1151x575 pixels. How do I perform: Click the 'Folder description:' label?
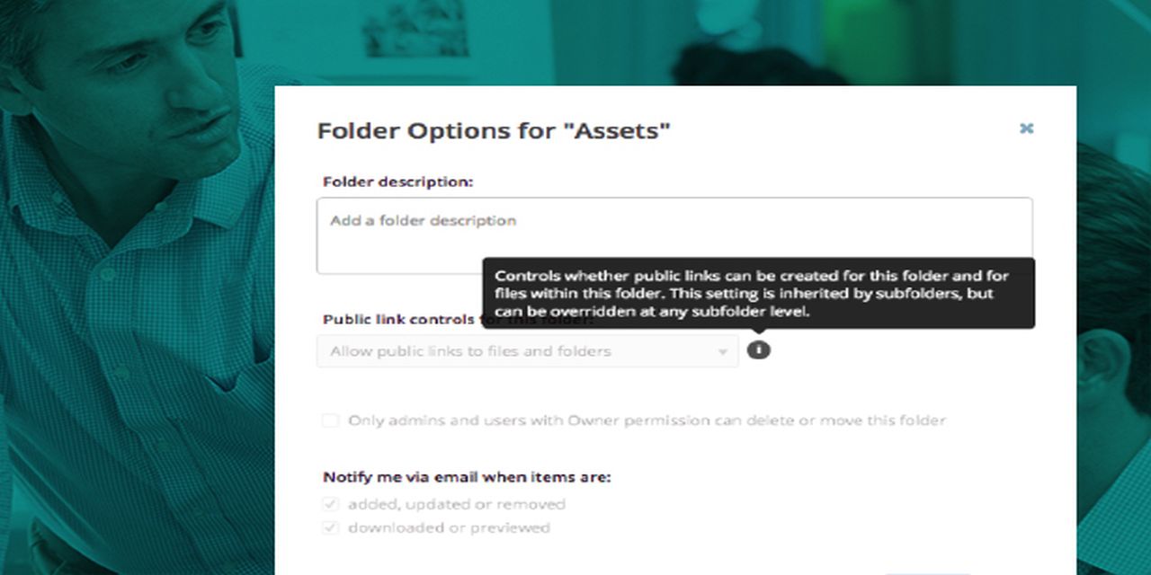pyautogui.click(x=397, y=181)
